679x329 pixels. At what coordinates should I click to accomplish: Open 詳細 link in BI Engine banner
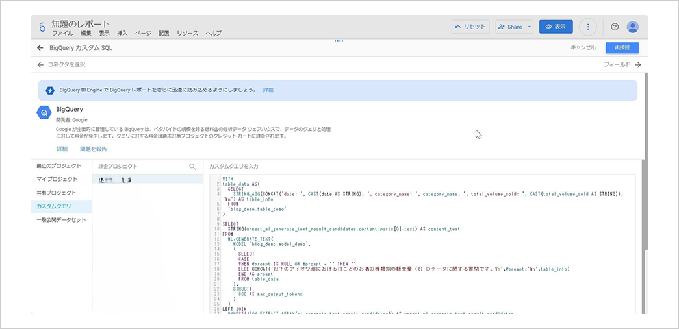[268, 90]
